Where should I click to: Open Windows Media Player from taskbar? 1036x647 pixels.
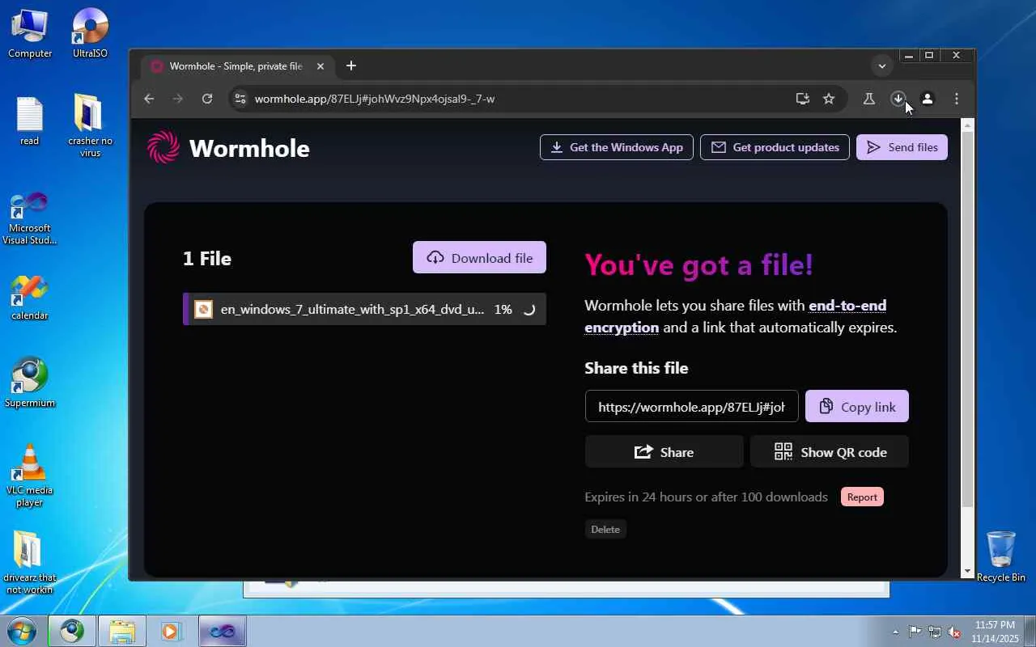(172, 631)
